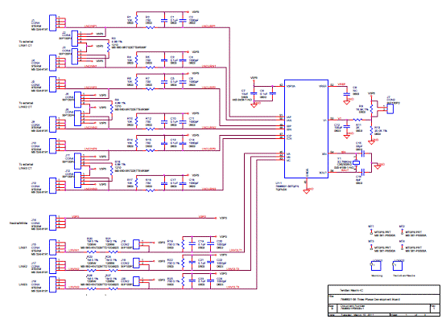The width and height of the screenshot is (446, 323).
Task: Select the LOGO1 box labeled Warning
Action: click(376, 266)
